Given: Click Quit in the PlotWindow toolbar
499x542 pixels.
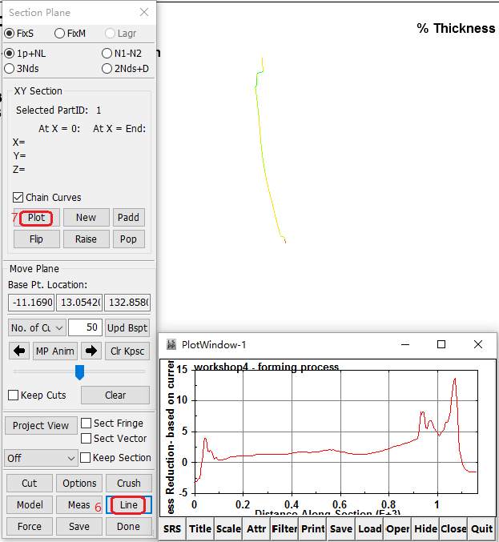Looking at the screenshot, I should pos(482,529).
